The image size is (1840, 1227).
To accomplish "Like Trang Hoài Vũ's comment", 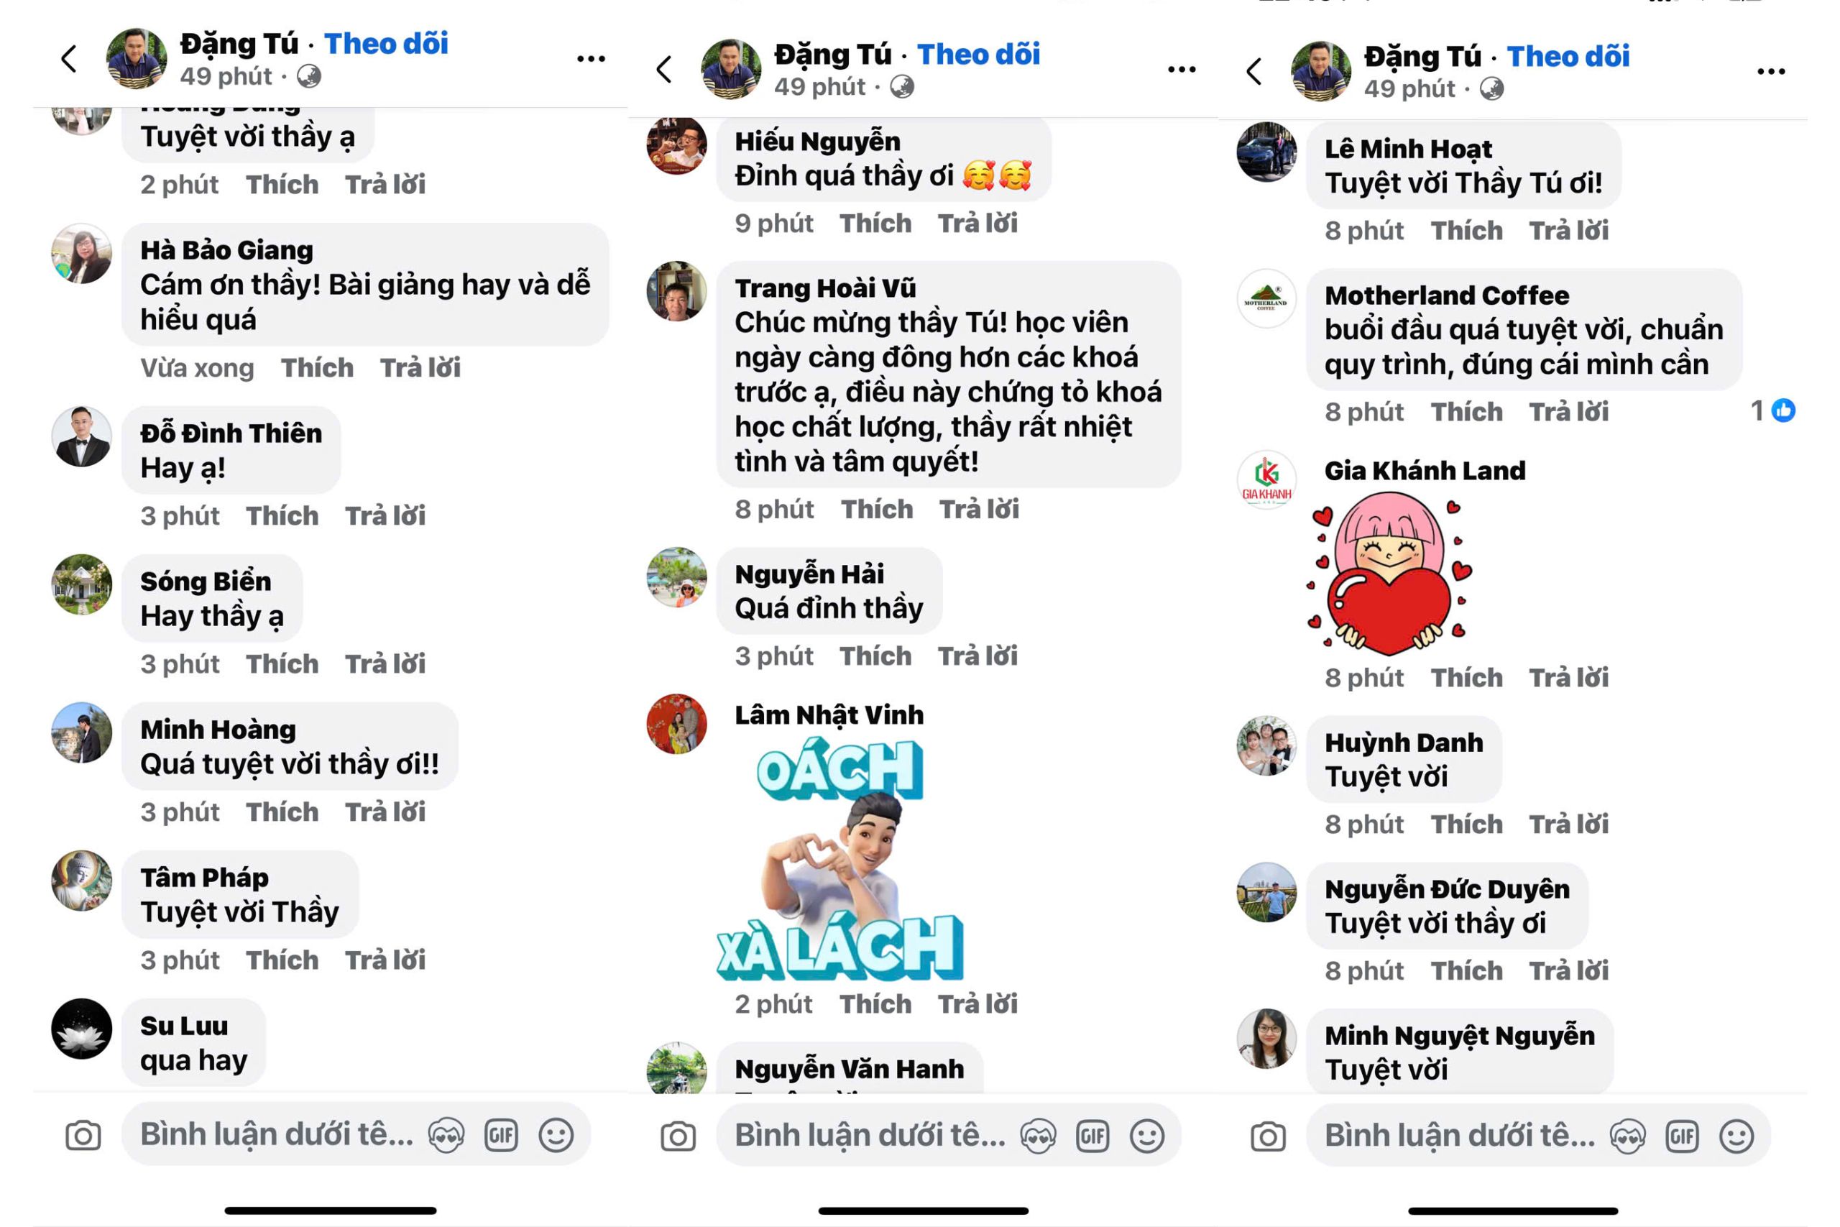I will [877, 510].
